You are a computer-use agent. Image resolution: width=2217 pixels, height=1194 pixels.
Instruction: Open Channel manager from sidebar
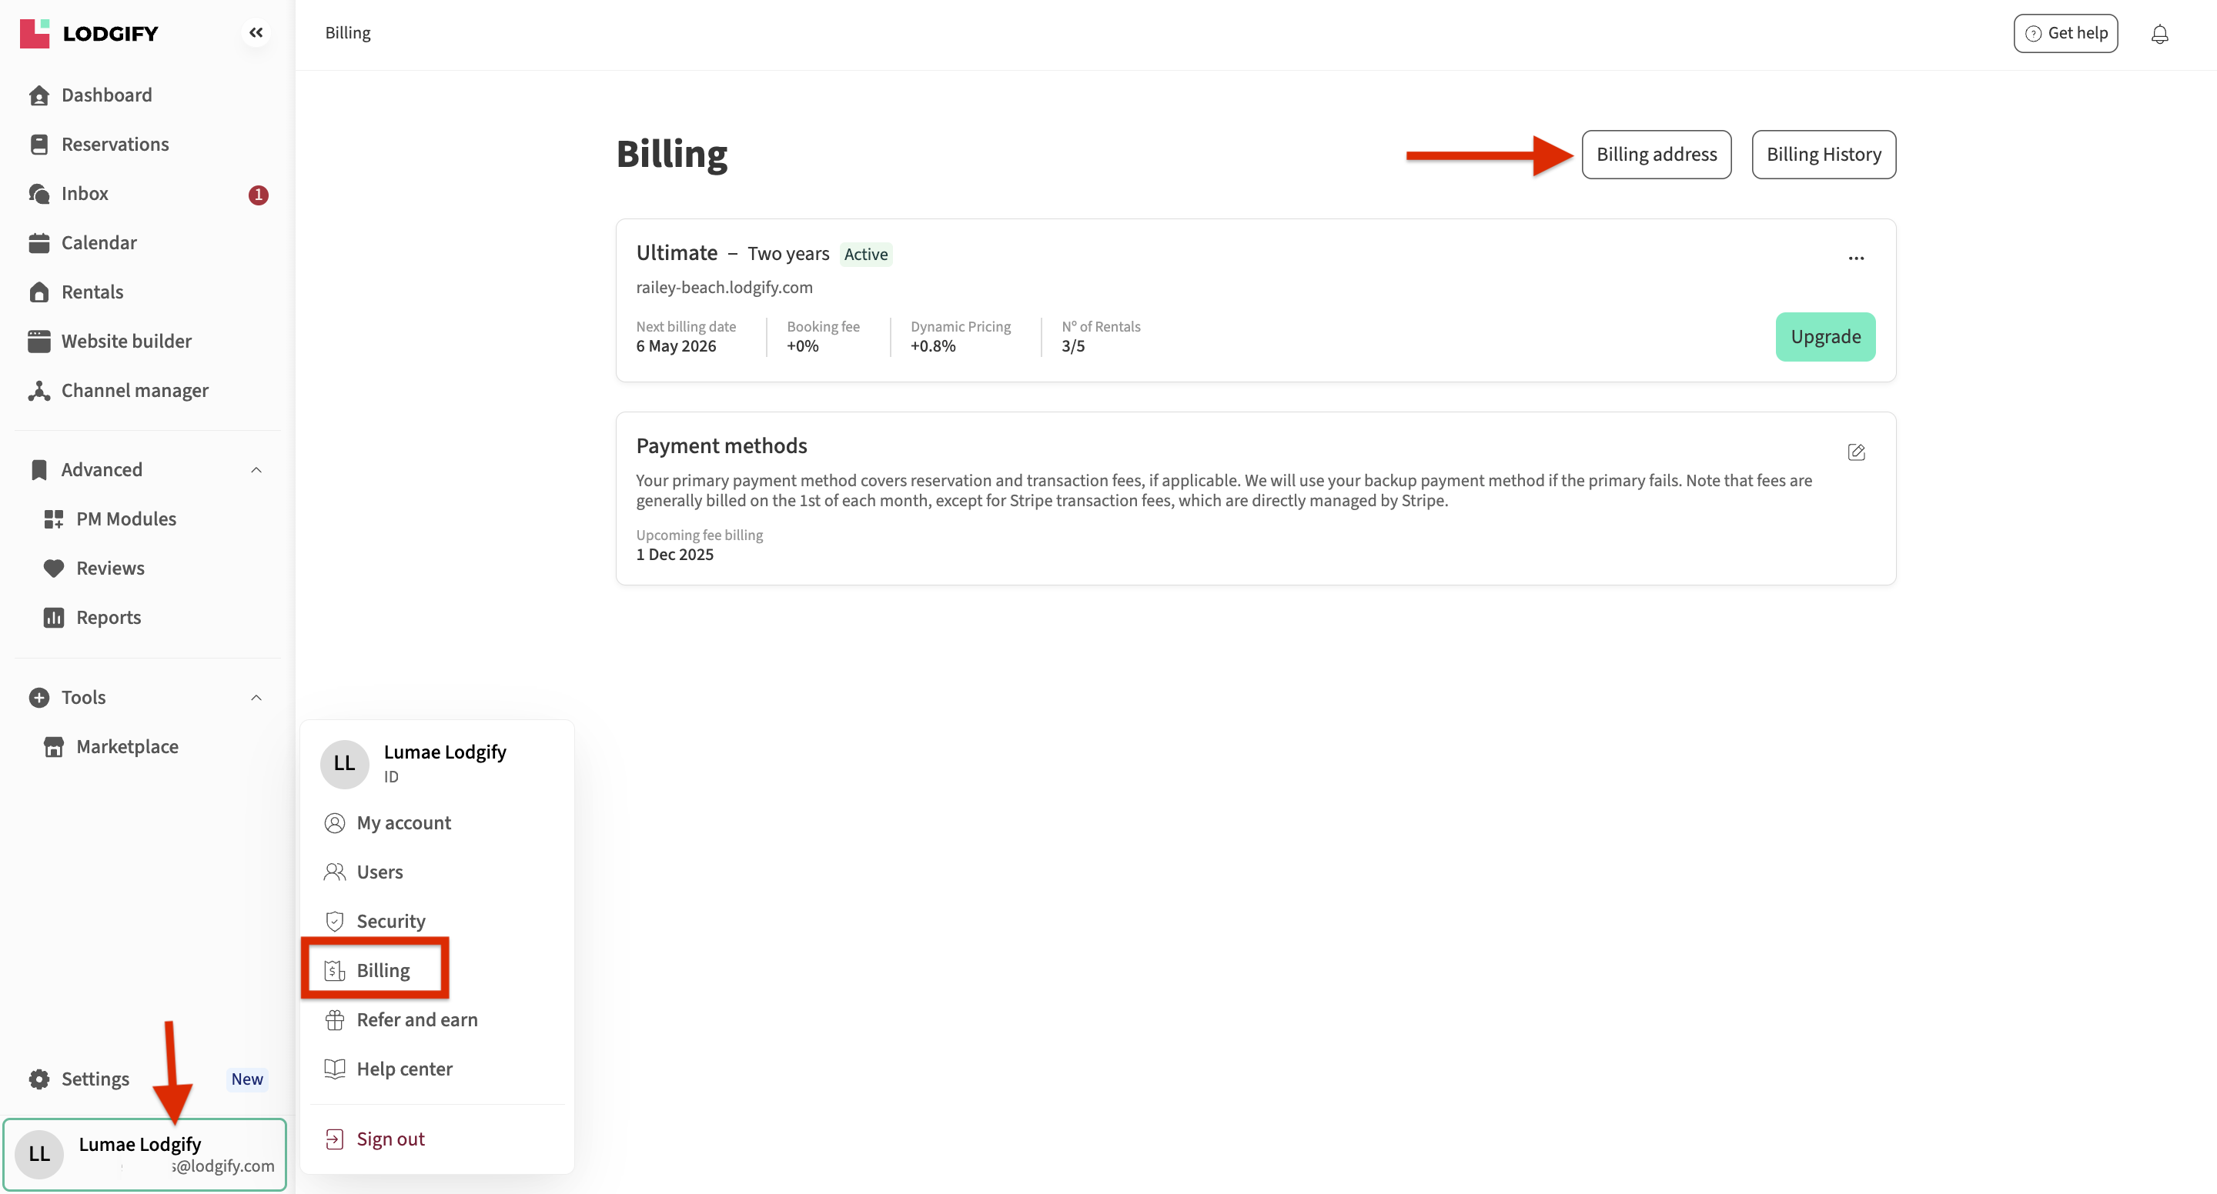[x=134, y=391]
